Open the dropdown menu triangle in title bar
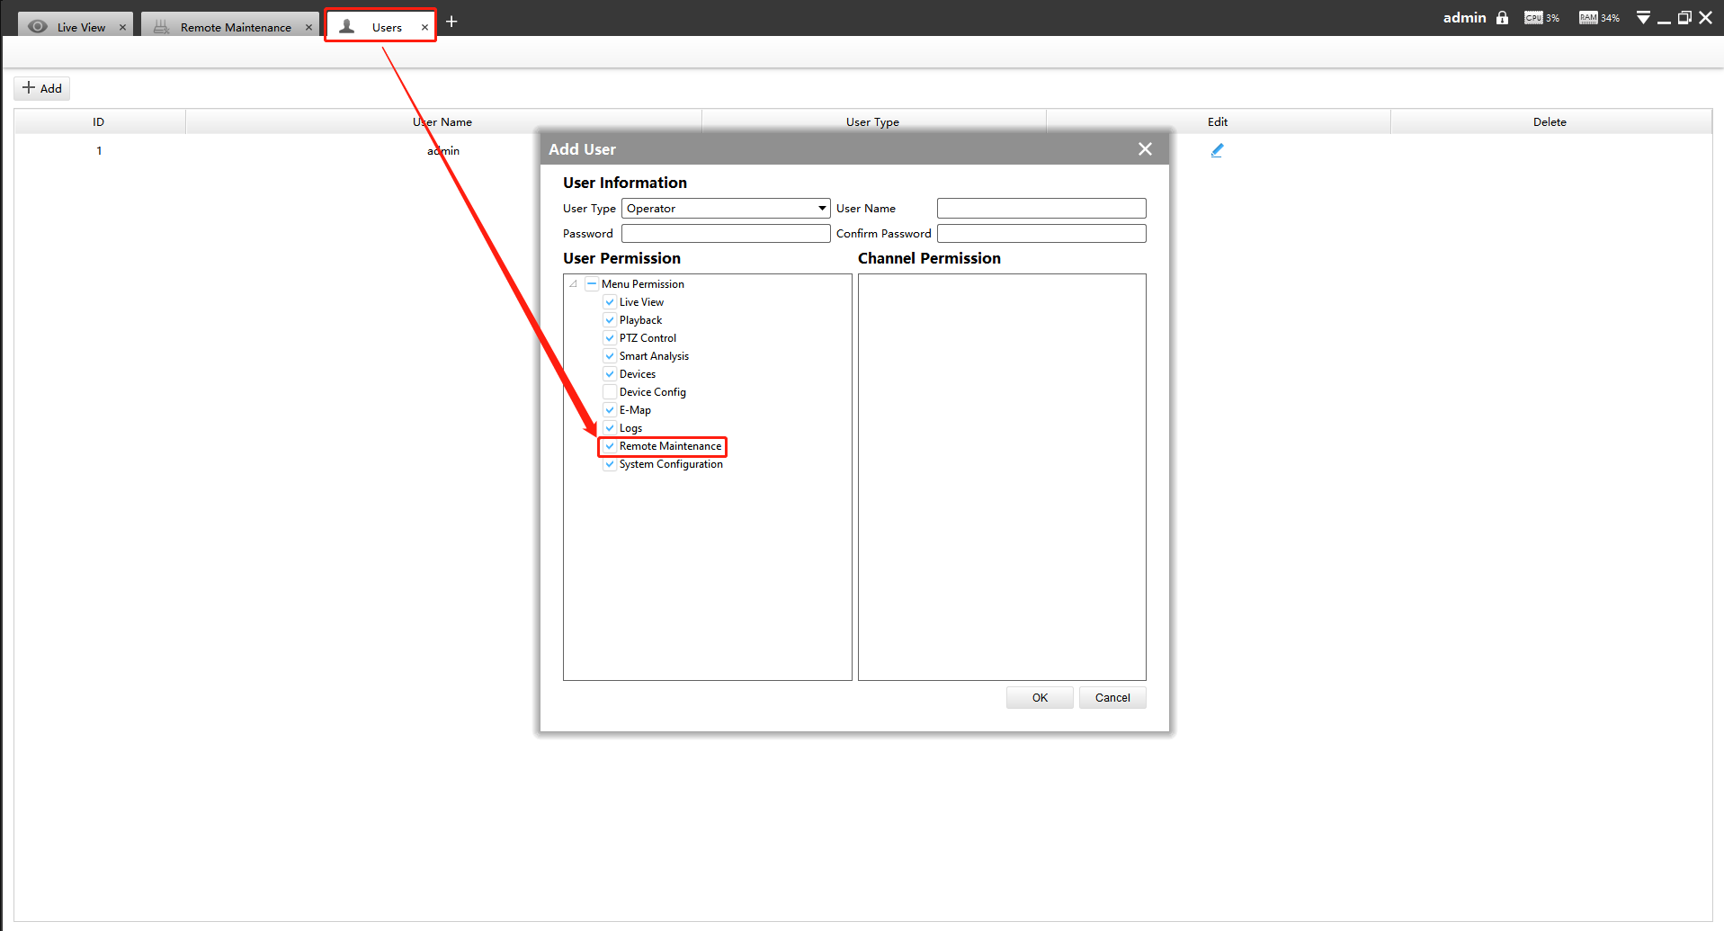The width and height of the screenshot is (1724, 931). [x=1643, y=18]
